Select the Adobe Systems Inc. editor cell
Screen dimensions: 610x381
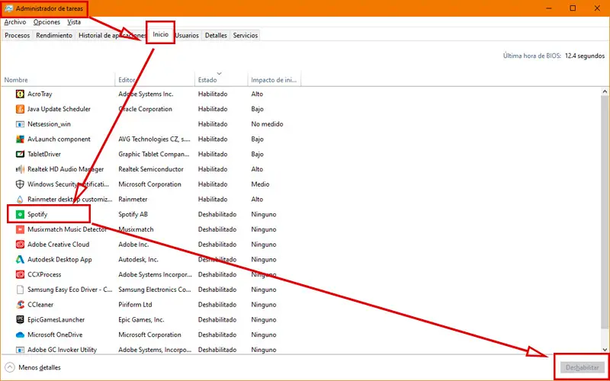click(x=146, y=94)
